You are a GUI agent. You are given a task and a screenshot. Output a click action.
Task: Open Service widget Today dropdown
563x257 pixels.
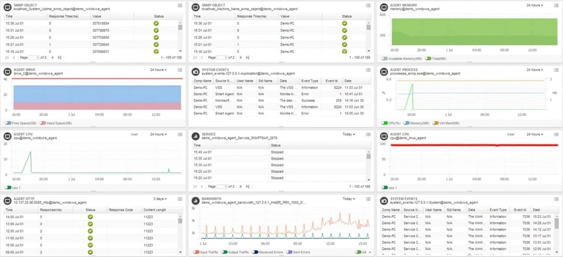pos(349,134)
